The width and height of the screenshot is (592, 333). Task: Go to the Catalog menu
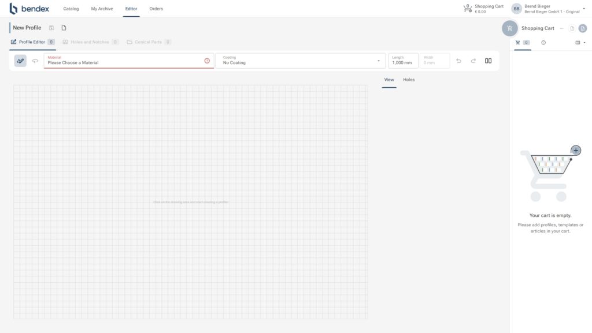click(71, 9)
